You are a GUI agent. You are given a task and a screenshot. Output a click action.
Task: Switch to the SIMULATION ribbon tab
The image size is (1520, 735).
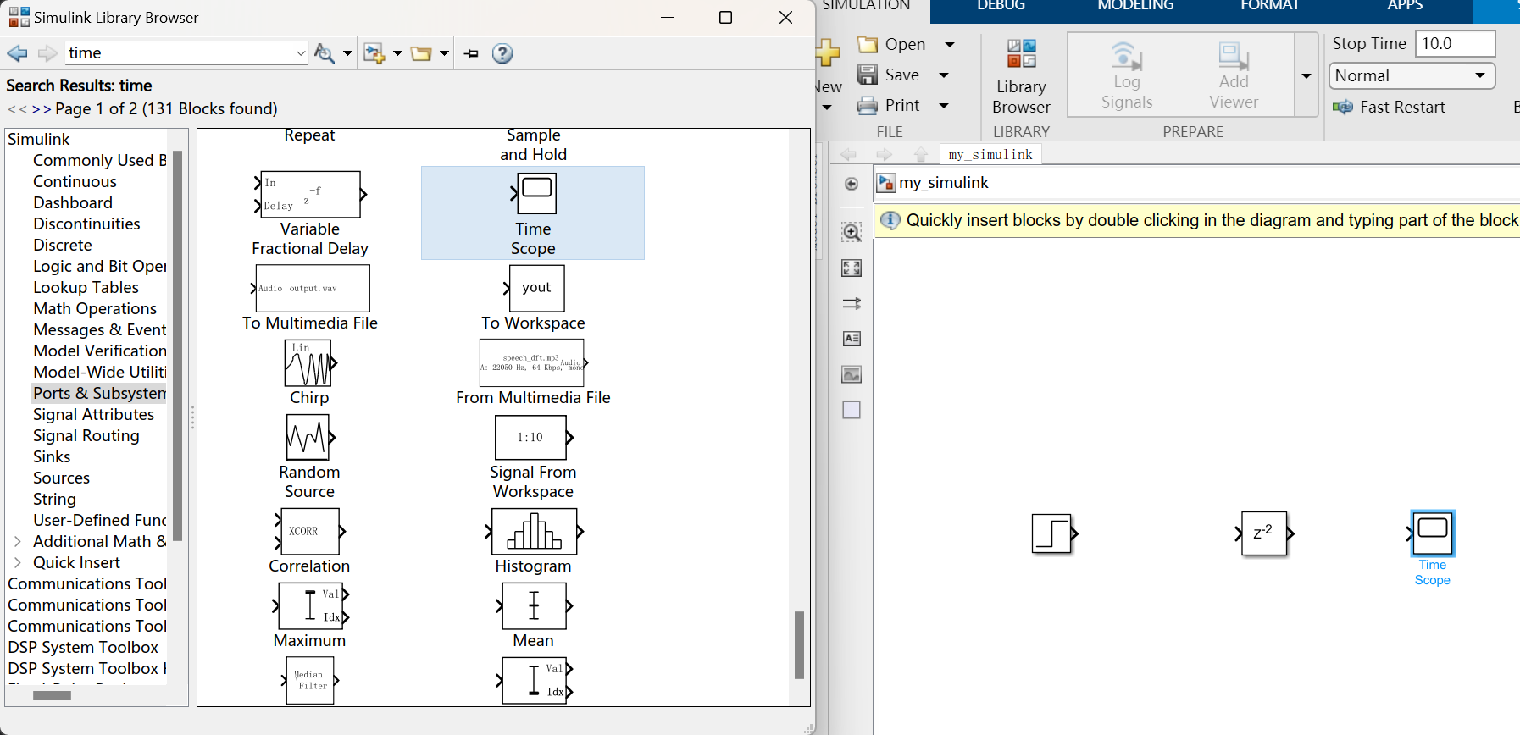pos(867,7)
